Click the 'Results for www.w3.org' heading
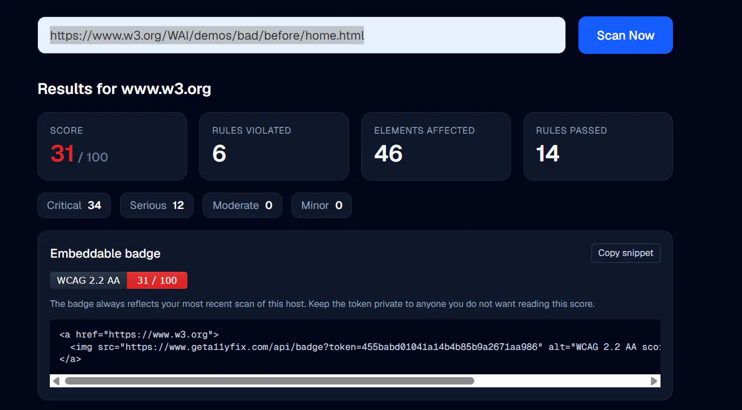The height and width of the screenshot is (410, 742). click(124, 89)
